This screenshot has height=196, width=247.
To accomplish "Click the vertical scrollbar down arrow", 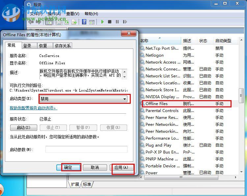I will click(x=241, y=172).
